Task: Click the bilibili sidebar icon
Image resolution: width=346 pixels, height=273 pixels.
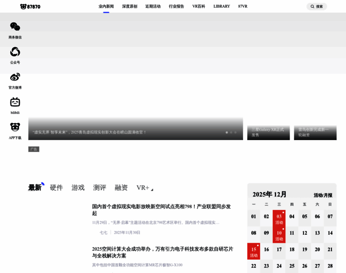Action: 15,102
